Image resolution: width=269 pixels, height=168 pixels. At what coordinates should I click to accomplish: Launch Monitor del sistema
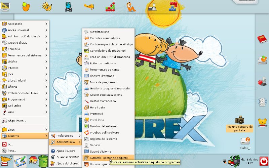108,126
